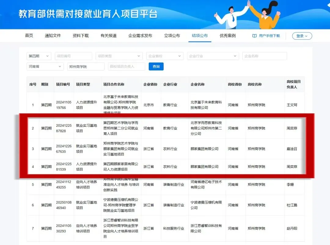Click the 赵丹阳 project leader cell
Screen dimensions: 330x245
[292, 229]
